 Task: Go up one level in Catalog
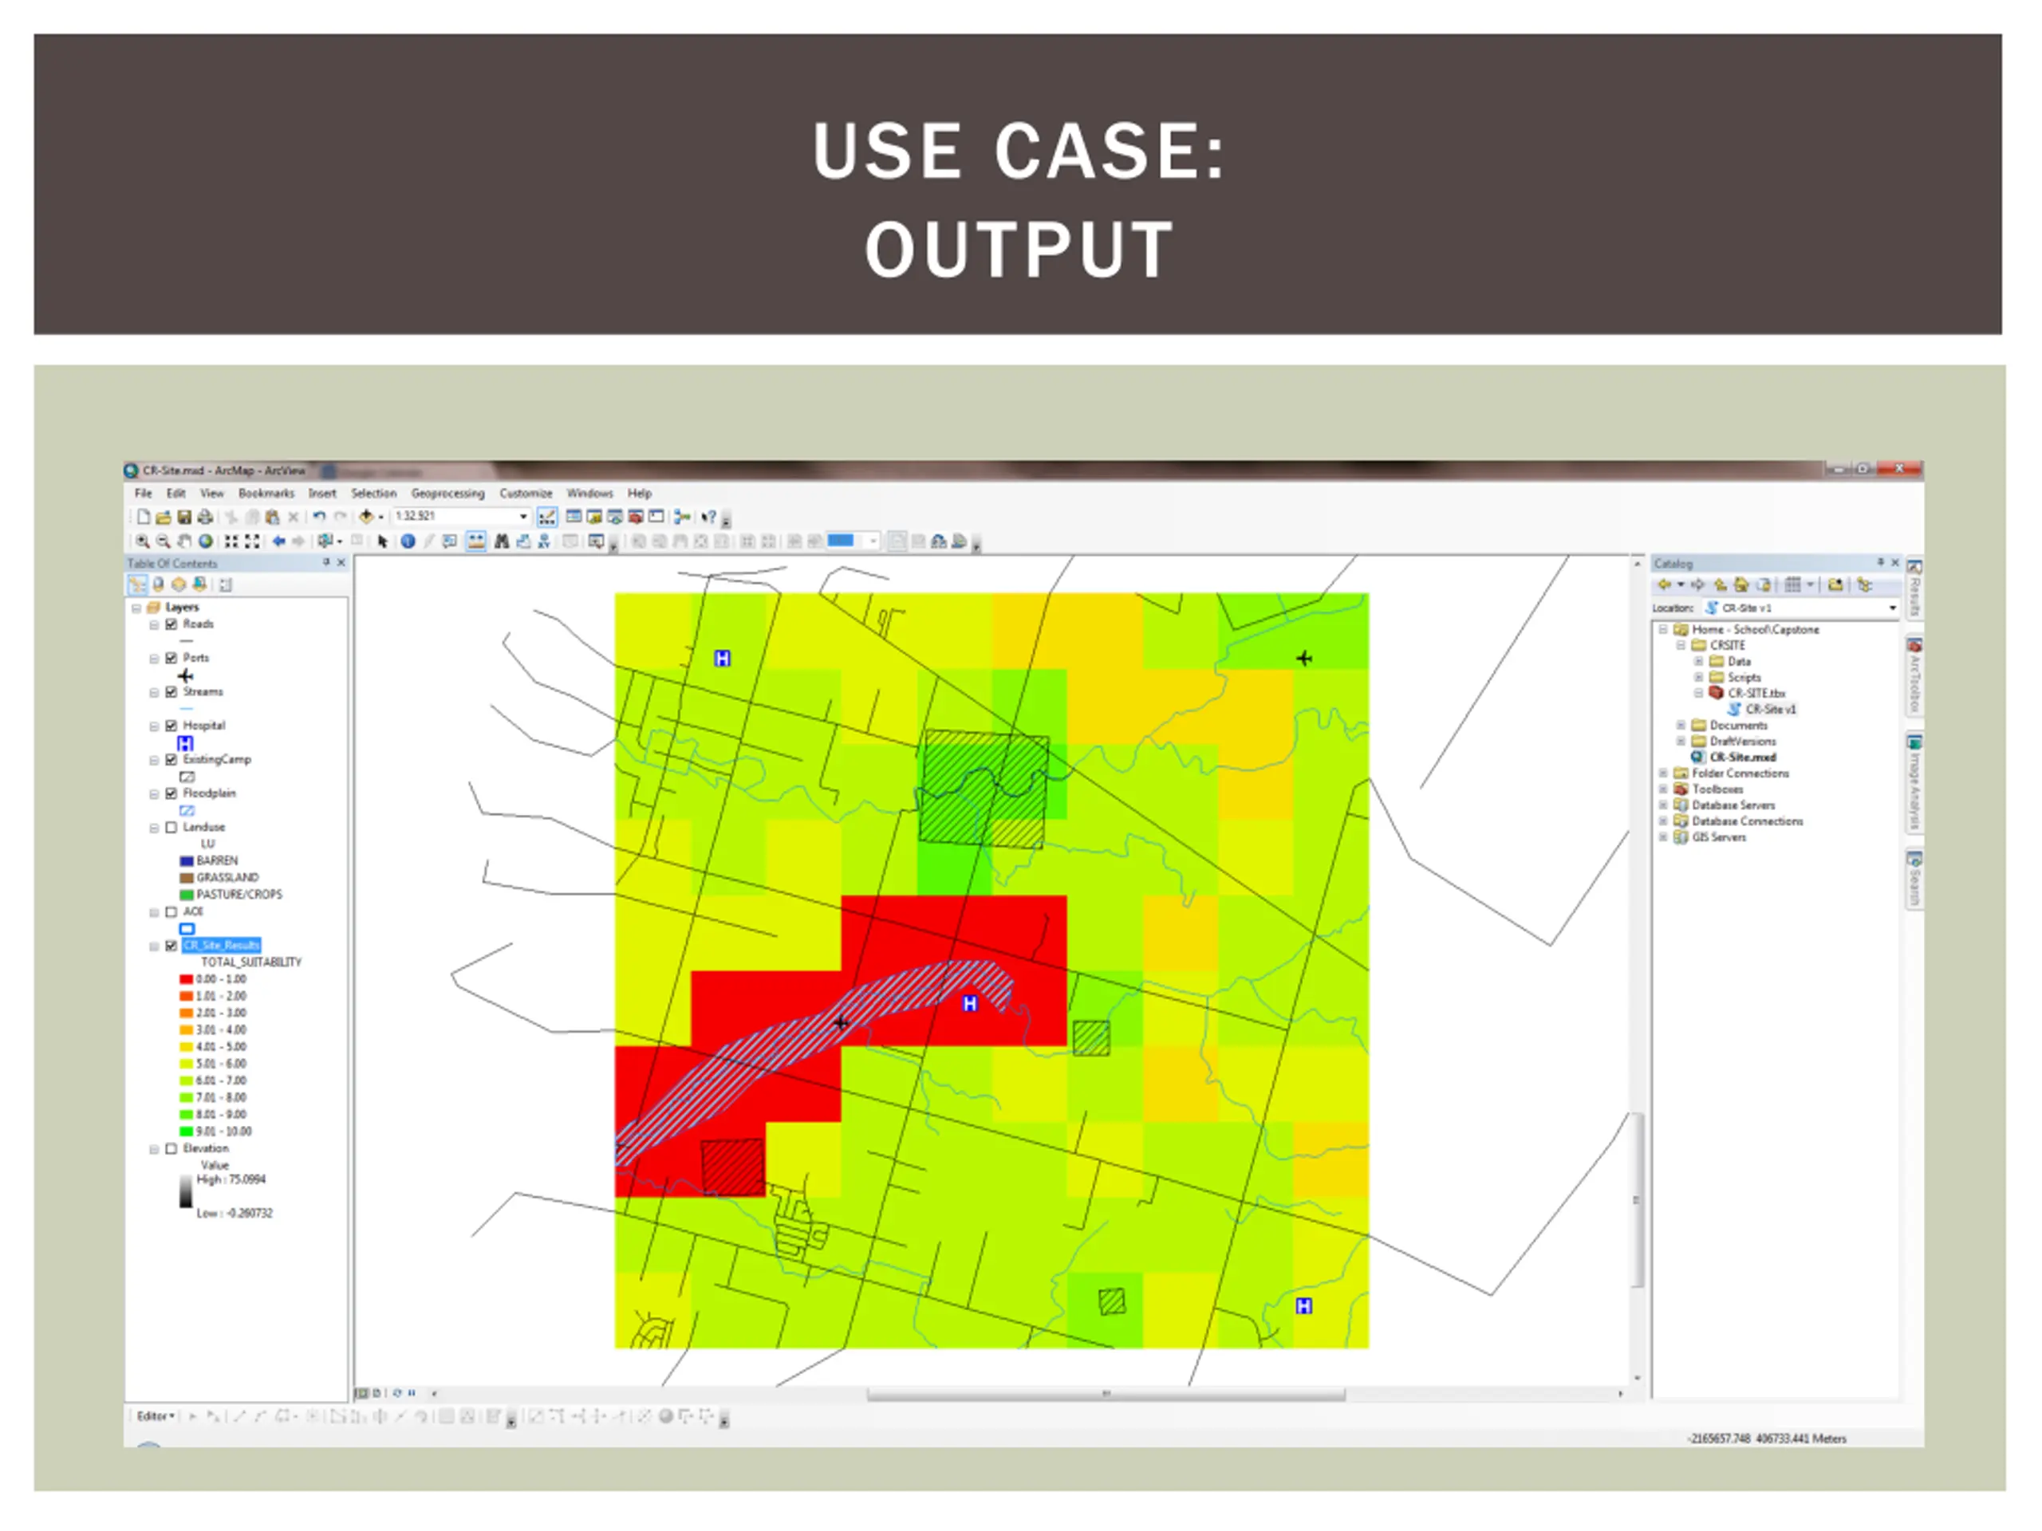(1720, 584)
